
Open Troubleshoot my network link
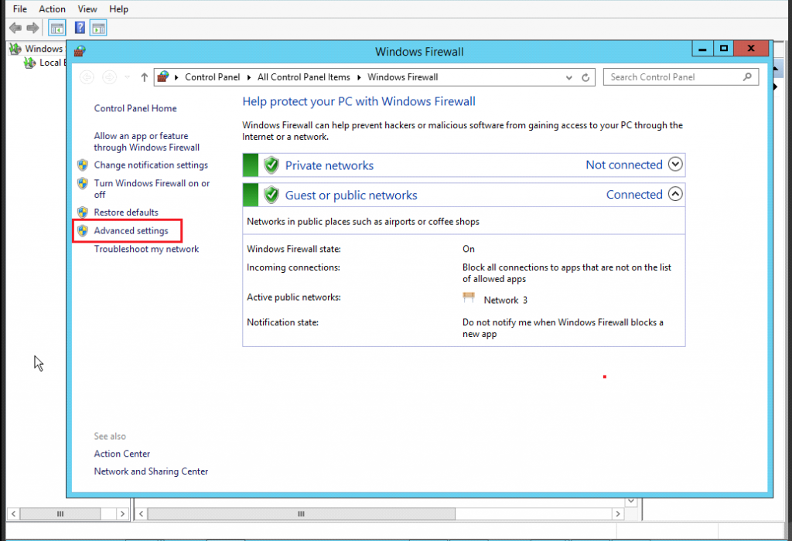click(x=146, y=249)
